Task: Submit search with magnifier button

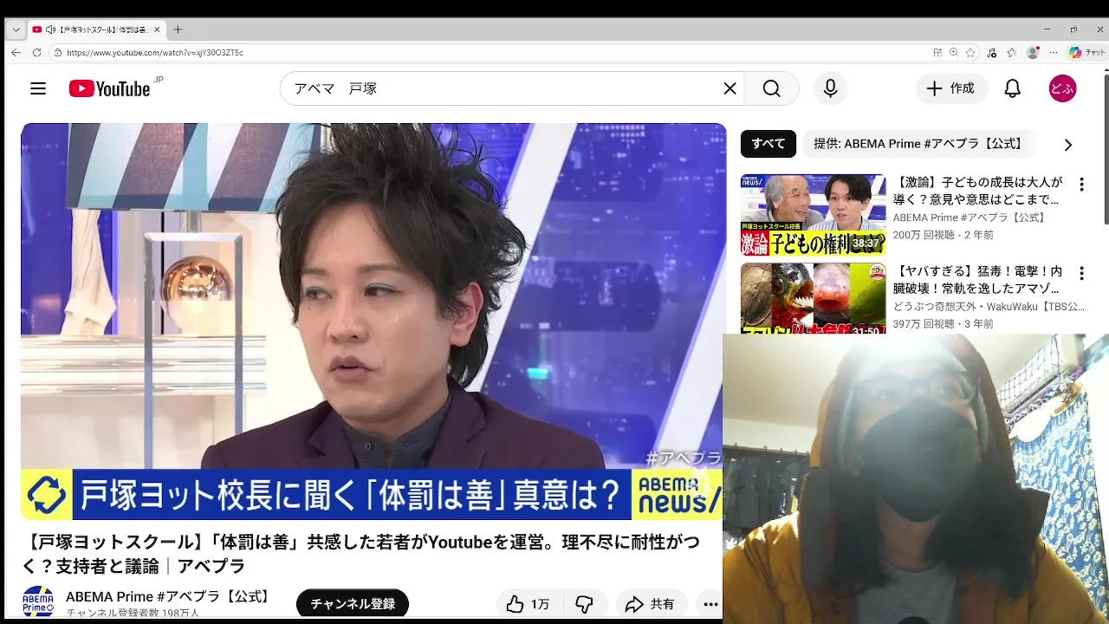Action: 771,88
